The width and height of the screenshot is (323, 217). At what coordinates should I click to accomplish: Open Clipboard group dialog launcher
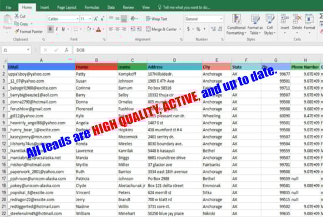coord(43,39)
